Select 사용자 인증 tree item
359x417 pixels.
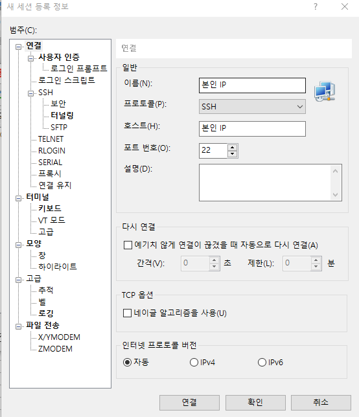pyautogui.click(x=59, y=57)
